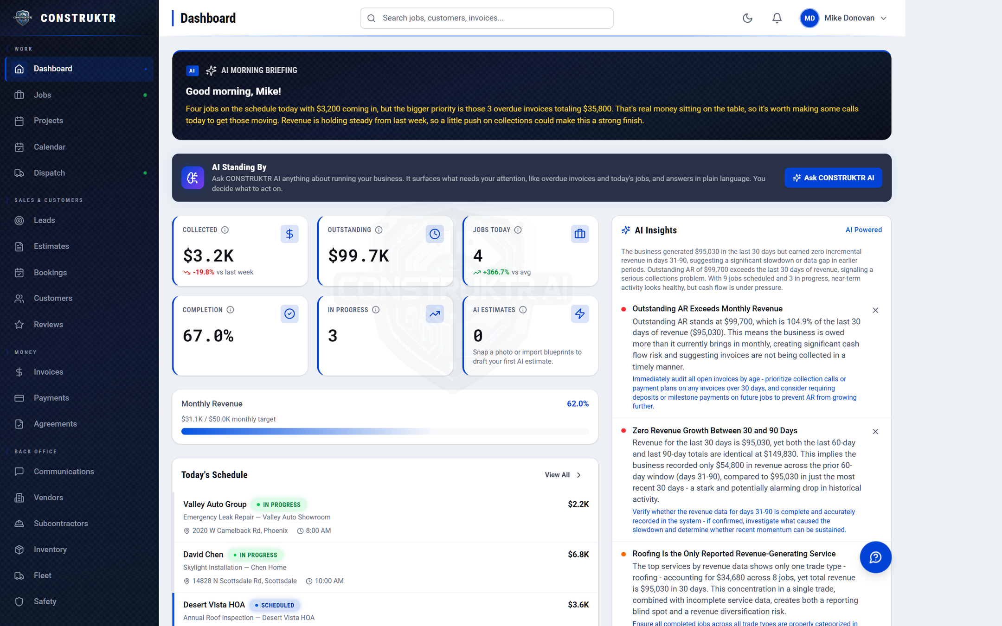The height and width of the screenshot is (626, 1002).
Task: Open the Valley Auto Group job
Action: [x=385, y=517]
